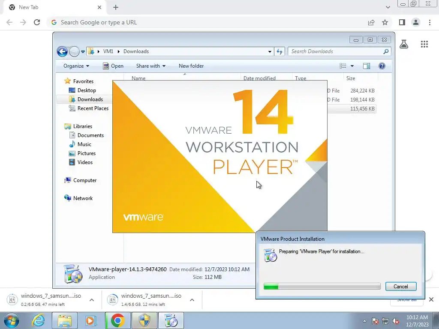Bookmark this tab with the star icon

point(385,22)
